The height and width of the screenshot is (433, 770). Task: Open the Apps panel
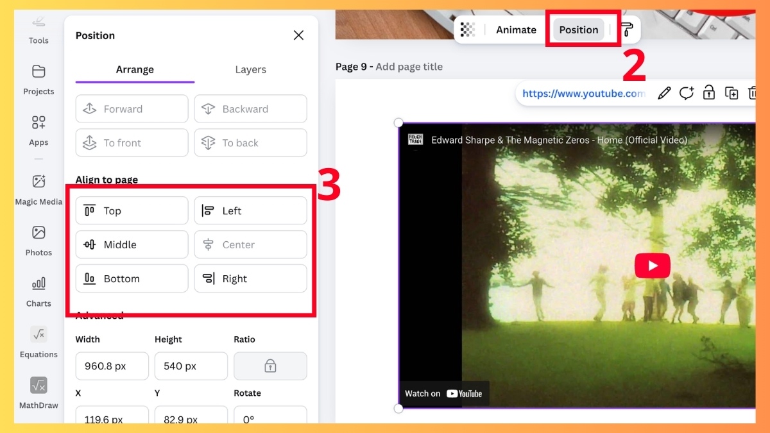(x=38, y=130)
